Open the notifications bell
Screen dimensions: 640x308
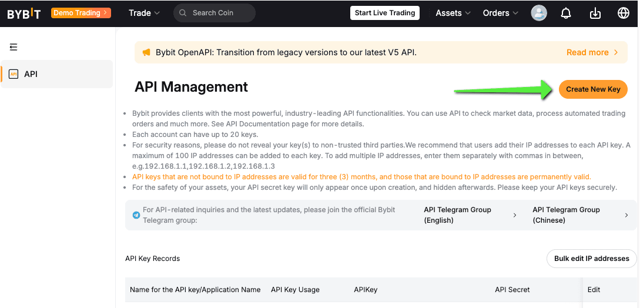coord(566,13)
